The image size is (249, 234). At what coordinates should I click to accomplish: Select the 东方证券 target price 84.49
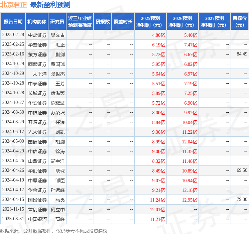[242, 54]
